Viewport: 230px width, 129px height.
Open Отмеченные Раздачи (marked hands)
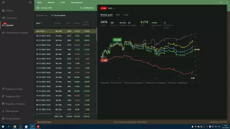(15, 33)
